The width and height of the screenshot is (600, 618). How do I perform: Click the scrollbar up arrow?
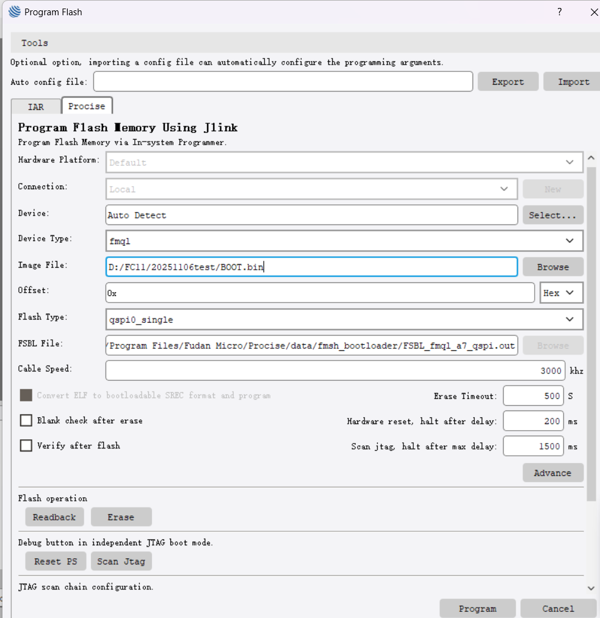(591, 157)
